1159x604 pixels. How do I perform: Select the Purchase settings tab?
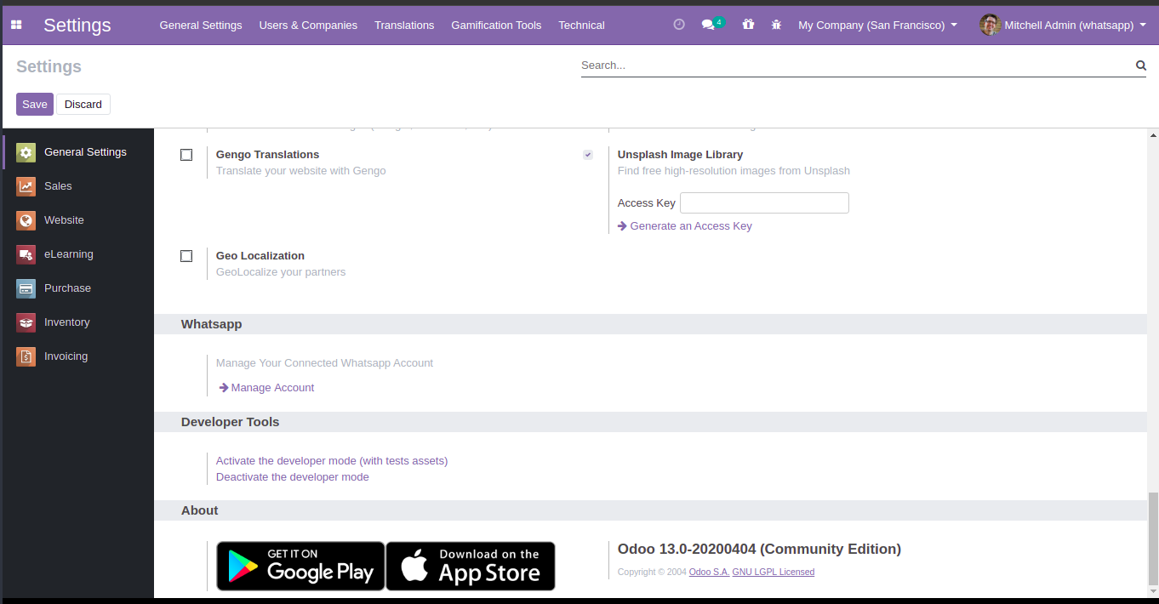coord(78,288)
